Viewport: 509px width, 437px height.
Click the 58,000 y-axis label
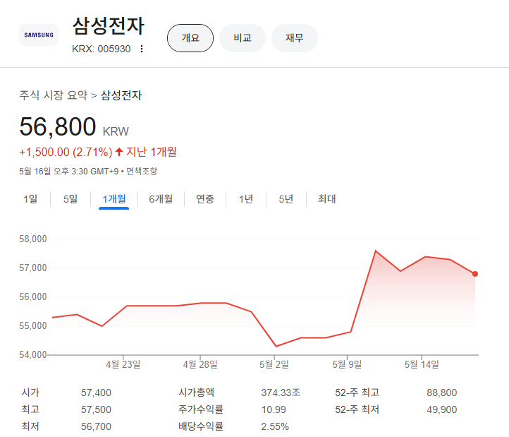[33, 239]
